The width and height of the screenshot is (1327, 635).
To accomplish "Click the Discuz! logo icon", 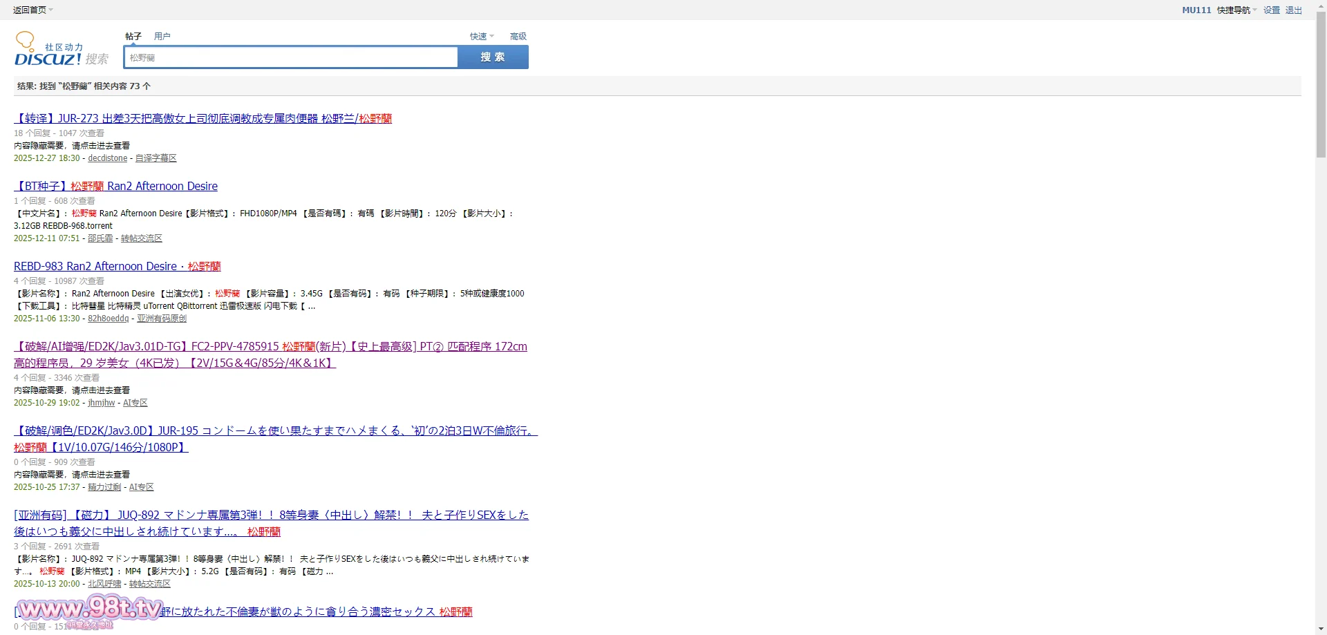I will pyautogui.click(x=61, y=50).
